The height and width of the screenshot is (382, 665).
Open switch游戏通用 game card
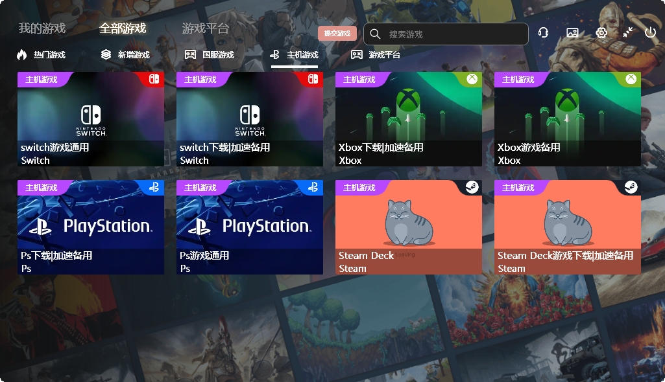coord(91,119)
